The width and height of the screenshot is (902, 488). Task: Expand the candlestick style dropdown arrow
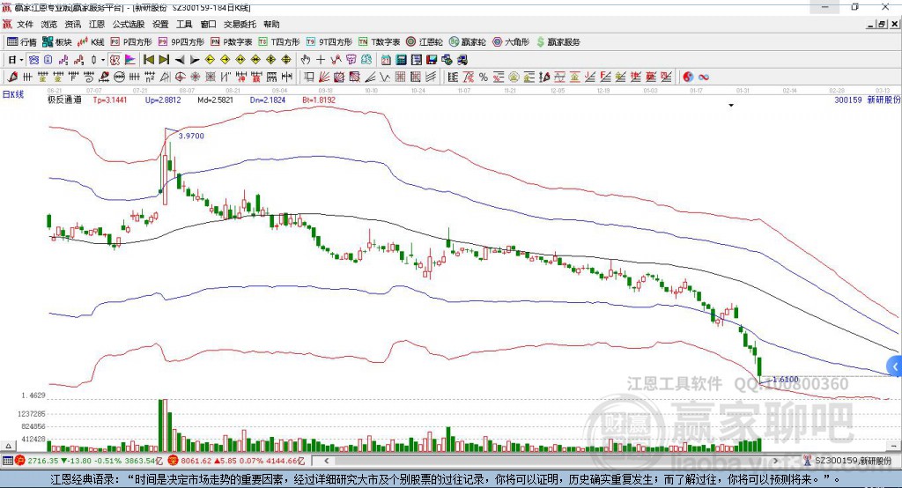click(x=103, y=59)
